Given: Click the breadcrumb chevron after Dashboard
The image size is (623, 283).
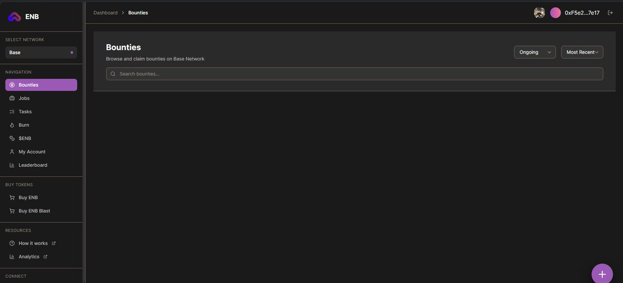Looking at the screenshot, I should point(123,12).
